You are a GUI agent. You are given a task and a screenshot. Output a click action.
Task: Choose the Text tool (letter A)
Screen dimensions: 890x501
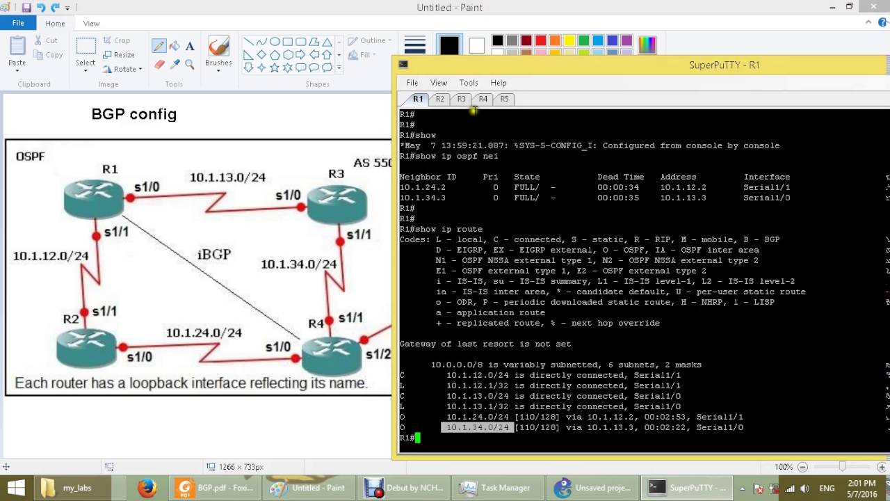(x=189, y=46)
